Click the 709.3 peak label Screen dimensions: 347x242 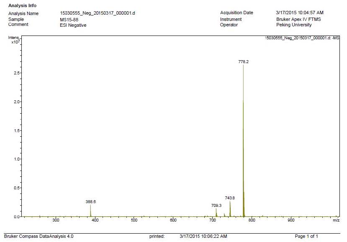pyautogui.click(x=216, y=205)
